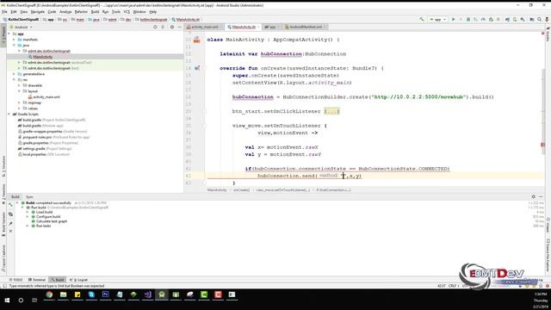
Task: Open the TODO tool window
Action: [x=15, y=280]
